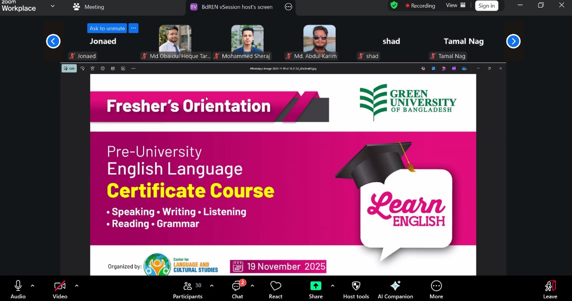Open the Participants panel
Viewport: 572px width, 301px height.
click(188, 289)
